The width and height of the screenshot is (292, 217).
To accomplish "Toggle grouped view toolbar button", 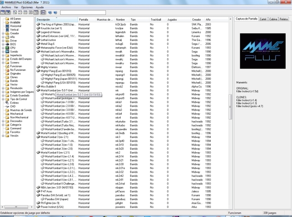I will [x=36, y=12].
